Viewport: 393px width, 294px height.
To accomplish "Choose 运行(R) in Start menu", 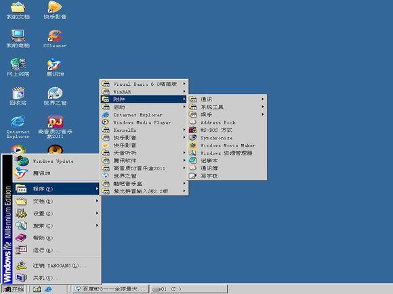I will [57, 250].
